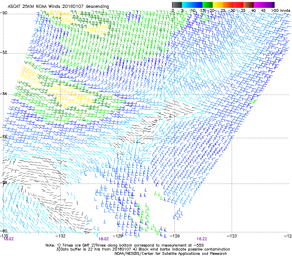Click the '25' label under the color bar
The height and width of the screenshot is (256, 292).
click(223, 11)
